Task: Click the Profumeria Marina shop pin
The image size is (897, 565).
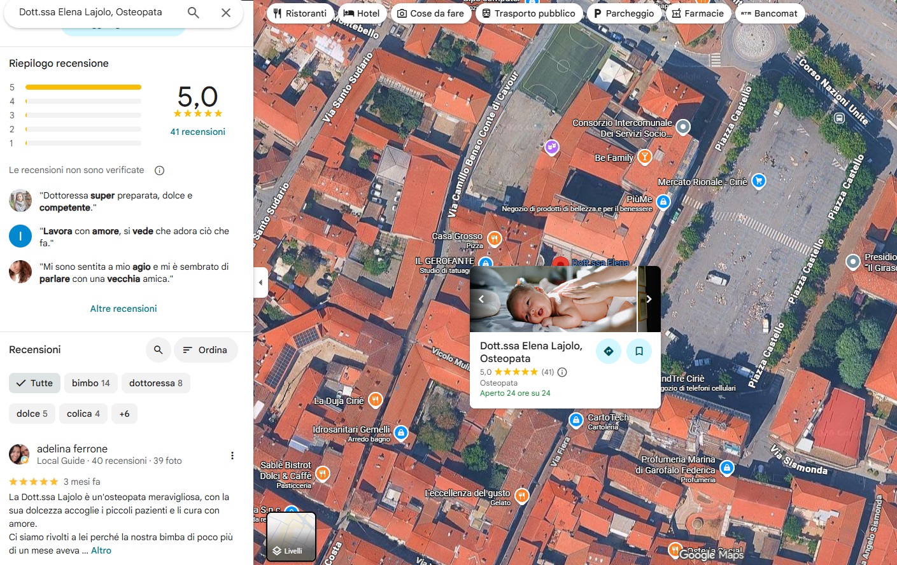Action: (727, 468)
